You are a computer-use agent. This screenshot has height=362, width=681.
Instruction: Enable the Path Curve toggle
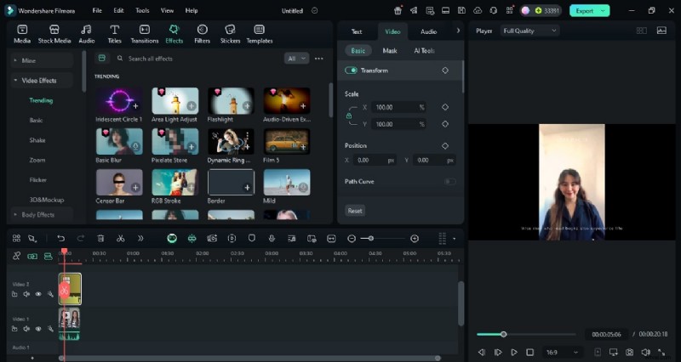point(449,182)
